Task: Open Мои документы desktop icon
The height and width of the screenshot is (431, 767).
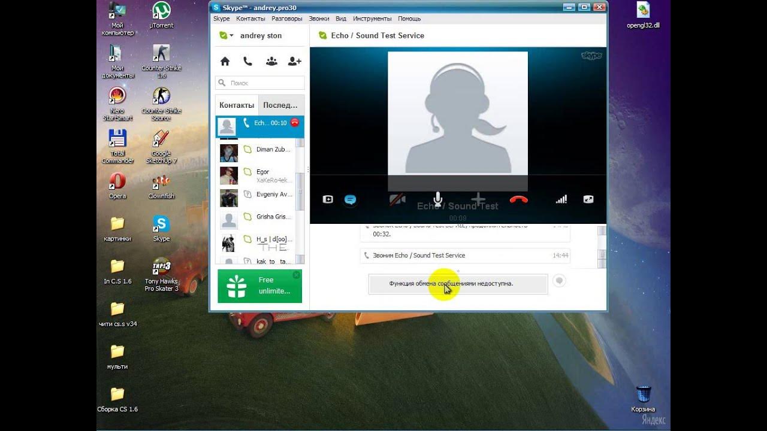Action: (117, 62)
